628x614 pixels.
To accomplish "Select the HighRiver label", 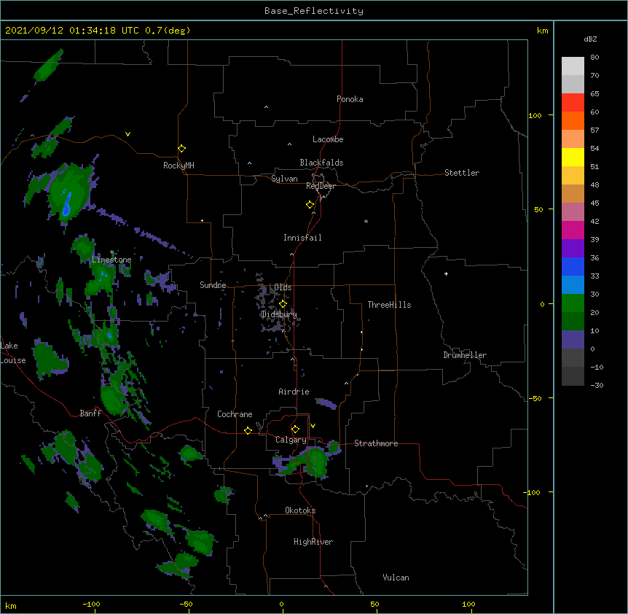I will point(313,542).
